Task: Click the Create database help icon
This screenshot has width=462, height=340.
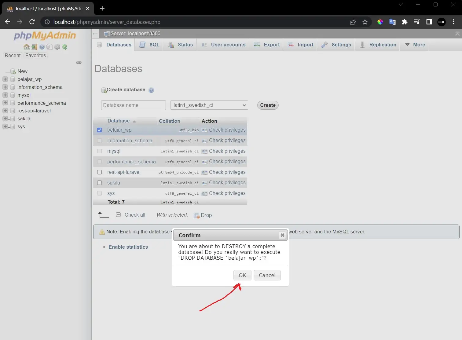Action: (x=151, y=90)
